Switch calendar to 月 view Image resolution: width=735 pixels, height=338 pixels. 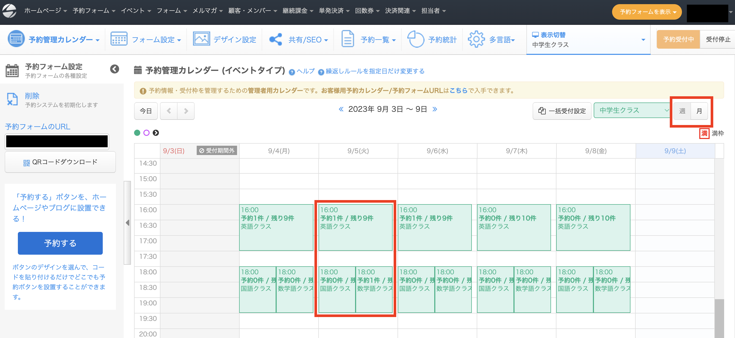[699, 111]
